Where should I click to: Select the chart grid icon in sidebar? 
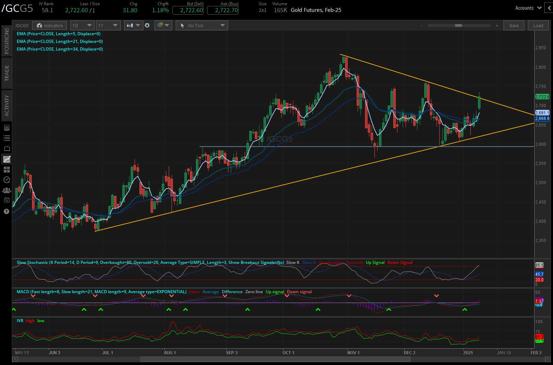[x=6, y=159]
